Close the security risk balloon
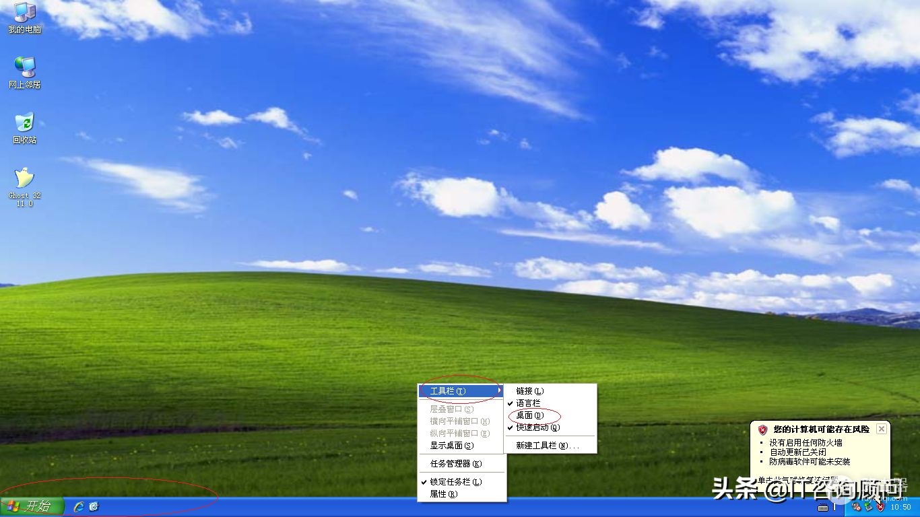The image size is (920, 517). click(881, 429)
